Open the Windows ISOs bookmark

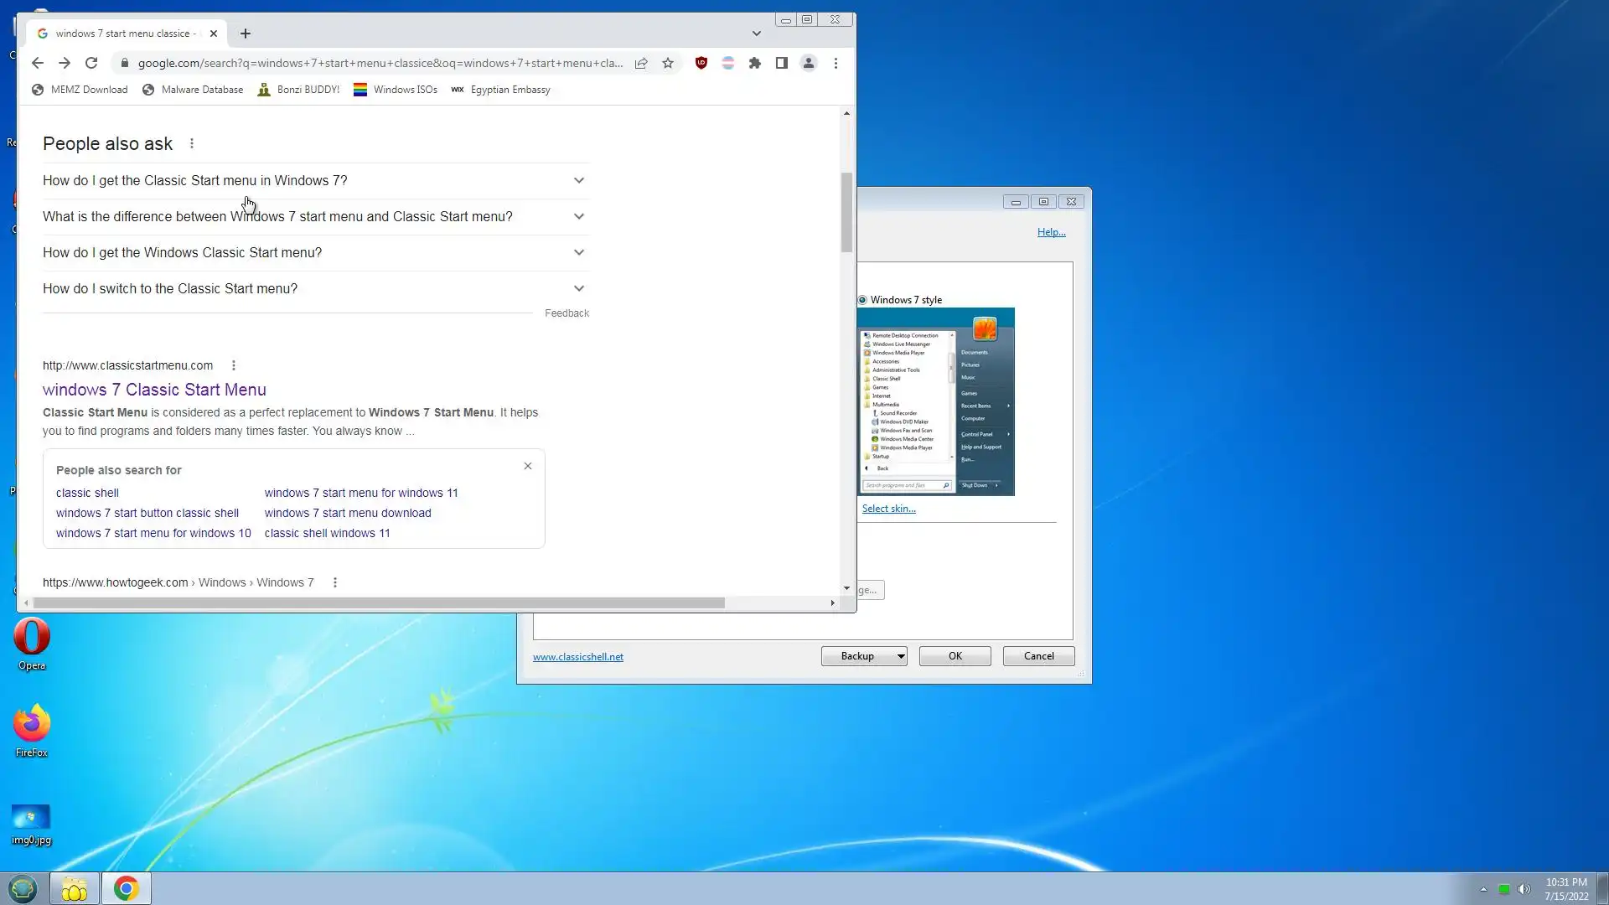tap(396, 90)
